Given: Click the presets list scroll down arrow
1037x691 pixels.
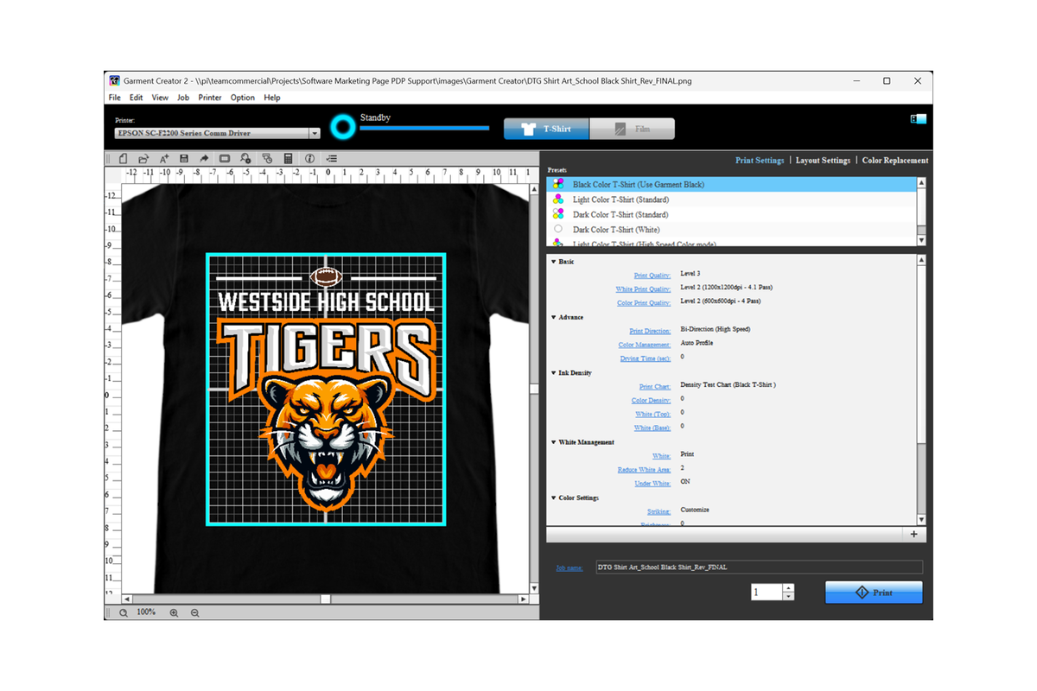Looking at the screenshot, I should click(921, 240).
